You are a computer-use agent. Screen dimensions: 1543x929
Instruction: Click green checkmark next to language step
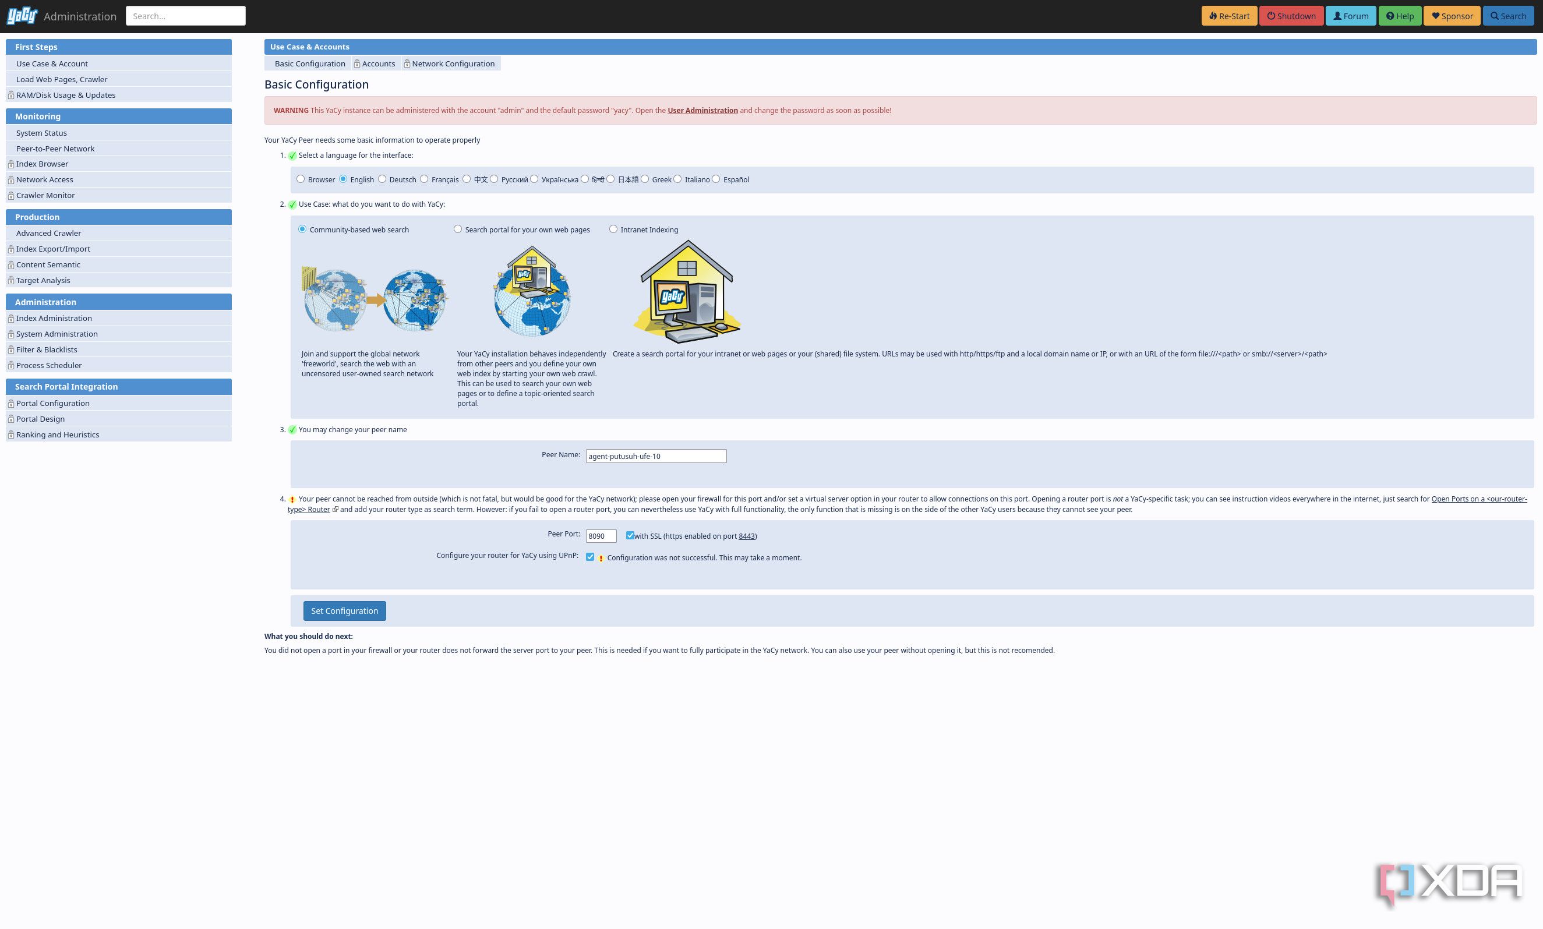[292, 156]
